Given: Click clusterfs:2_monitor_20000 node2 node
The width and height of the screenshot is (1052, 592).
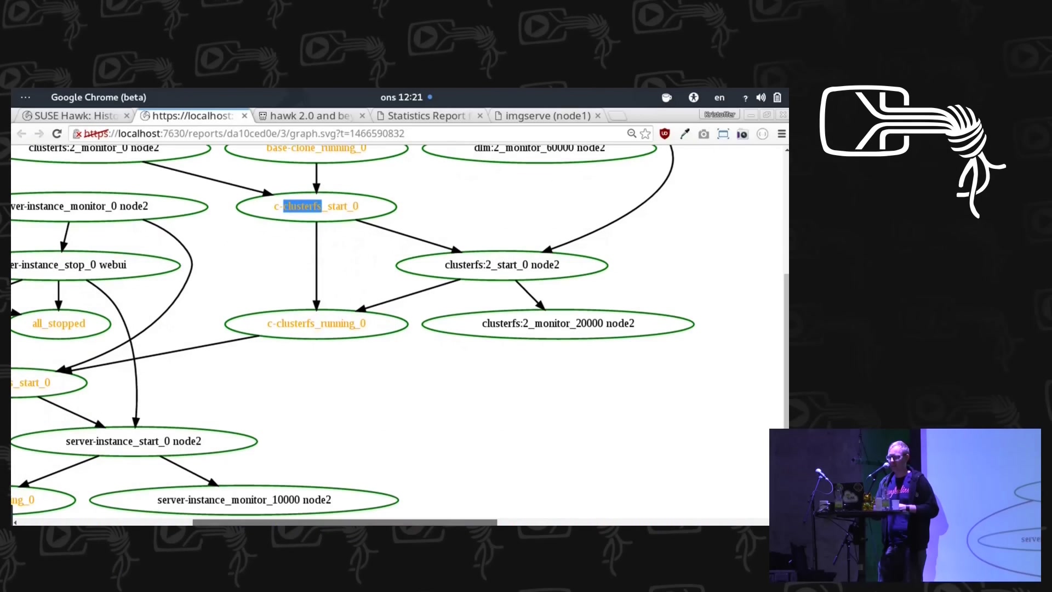Looking at the screenshot, I should click(x=558, y=324).
